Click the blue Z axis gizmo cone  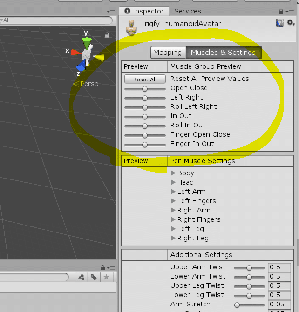(x=81, y=66)
